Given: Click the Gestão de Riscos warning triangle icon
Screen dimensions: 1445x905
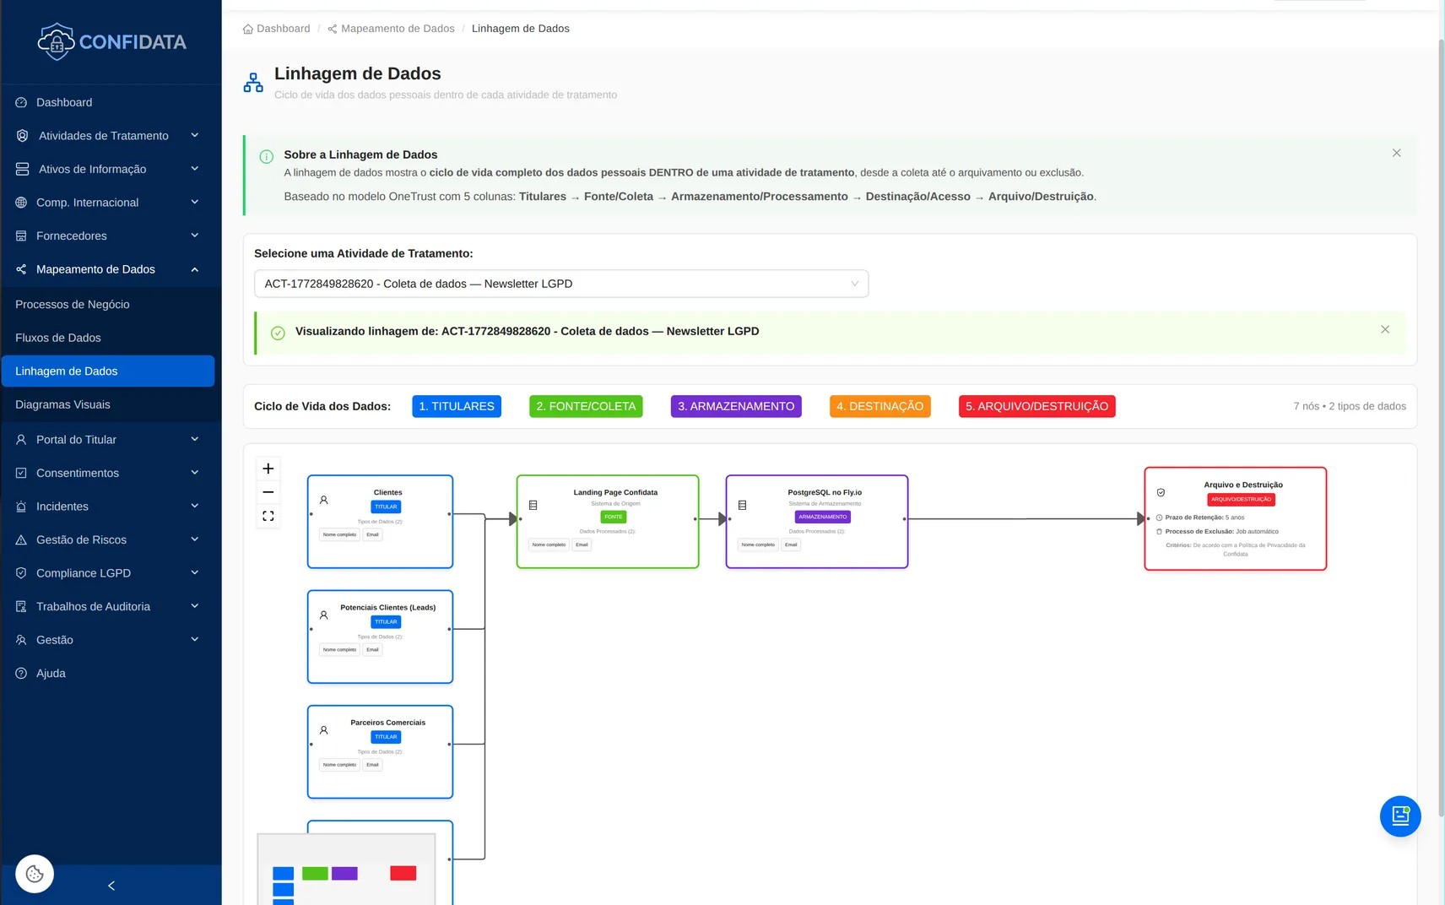Looking at the screenshot, I should click(x=21, y=539).
